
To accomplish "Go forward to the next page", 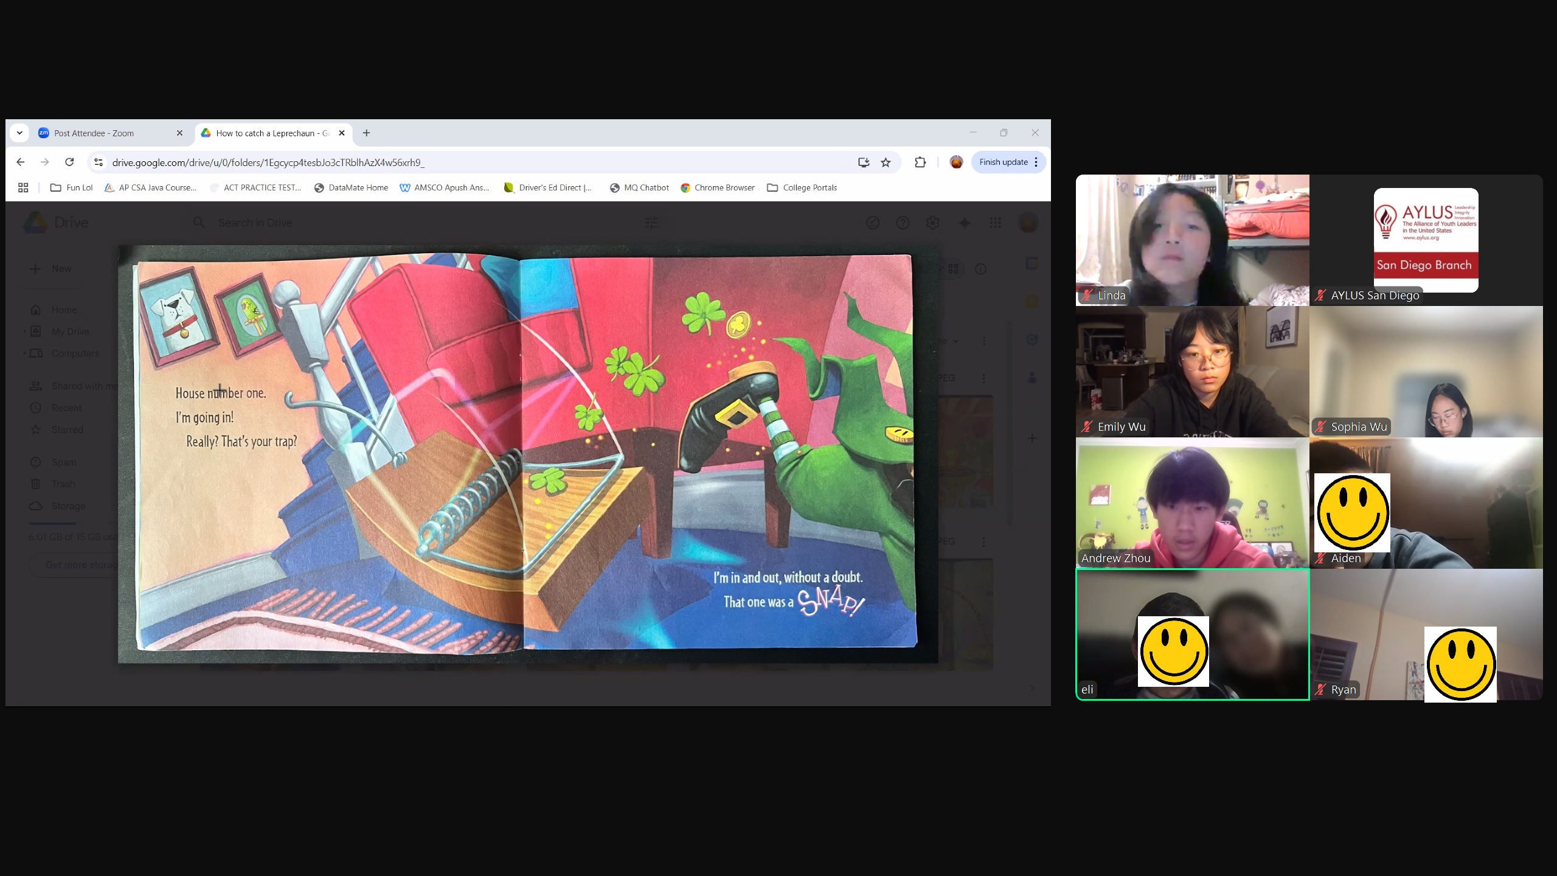I will click(45, 162).
